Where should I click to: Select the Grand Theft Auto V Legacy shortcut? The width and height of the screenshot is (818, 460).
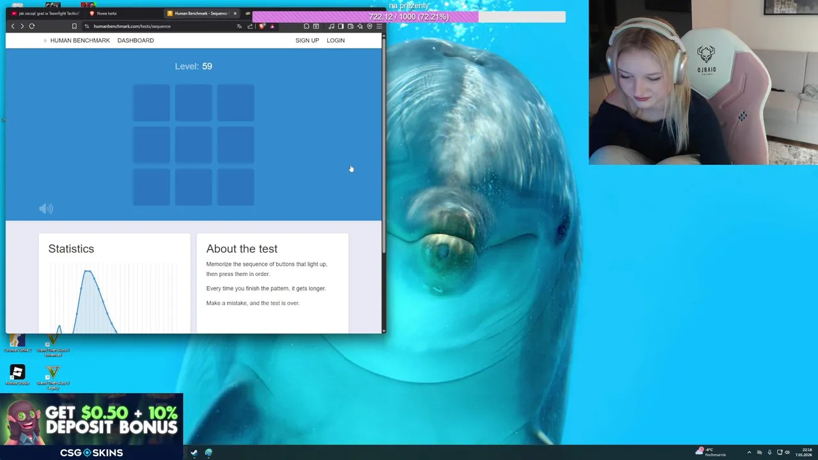pyautogui.click(x=53, y=377)
